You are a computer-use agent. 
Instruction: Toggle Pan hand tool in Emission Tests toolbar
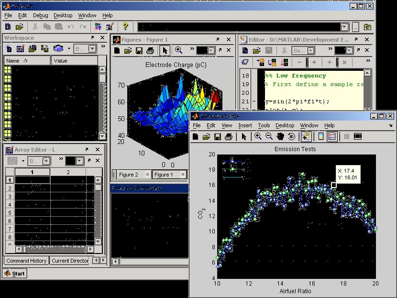point(280,136)
